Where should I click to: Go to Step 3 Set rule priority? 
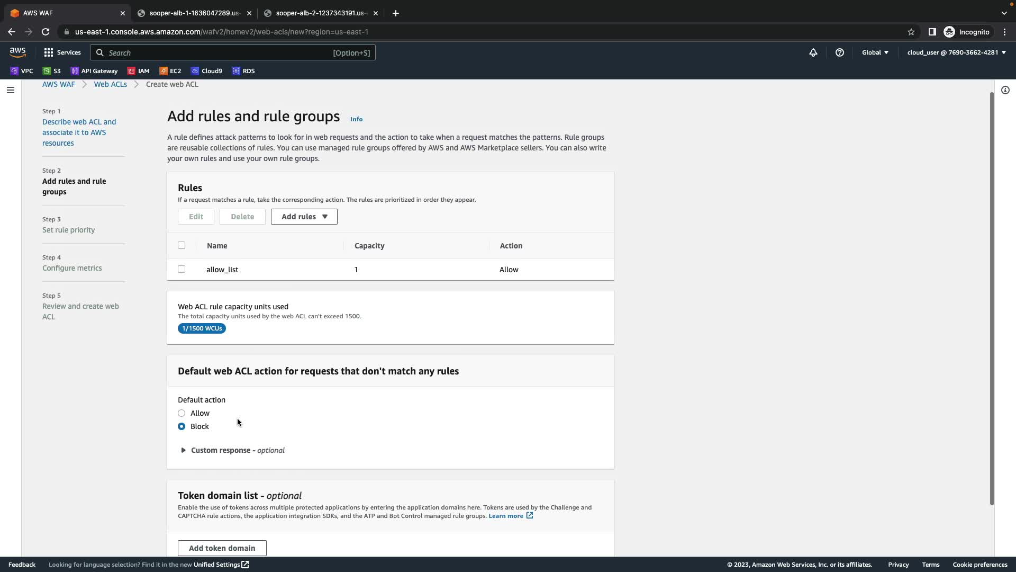(x=68, y=230)
